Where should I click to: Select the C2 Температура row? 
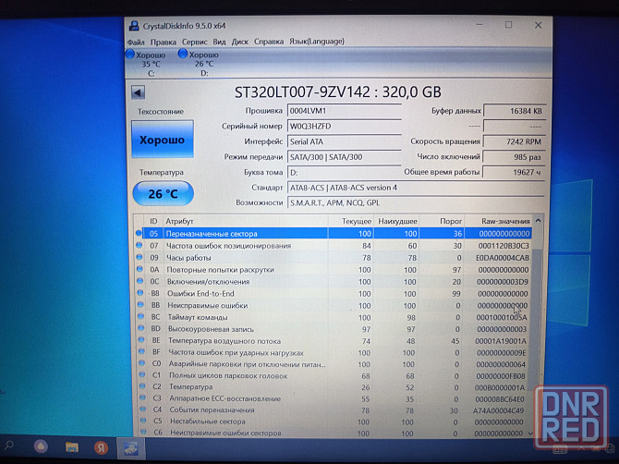(x=335, y=387)
